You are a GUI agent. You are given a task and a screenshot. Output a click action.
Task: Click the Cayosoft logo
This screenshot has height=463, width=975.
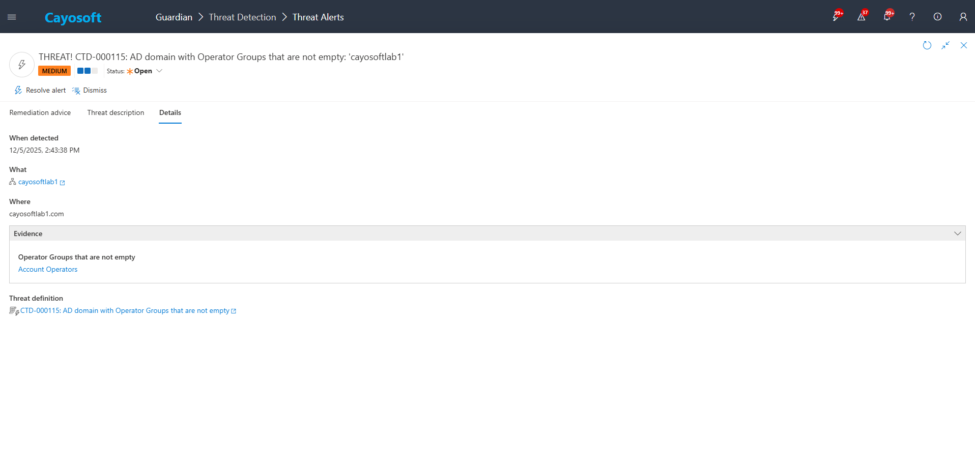73,18
